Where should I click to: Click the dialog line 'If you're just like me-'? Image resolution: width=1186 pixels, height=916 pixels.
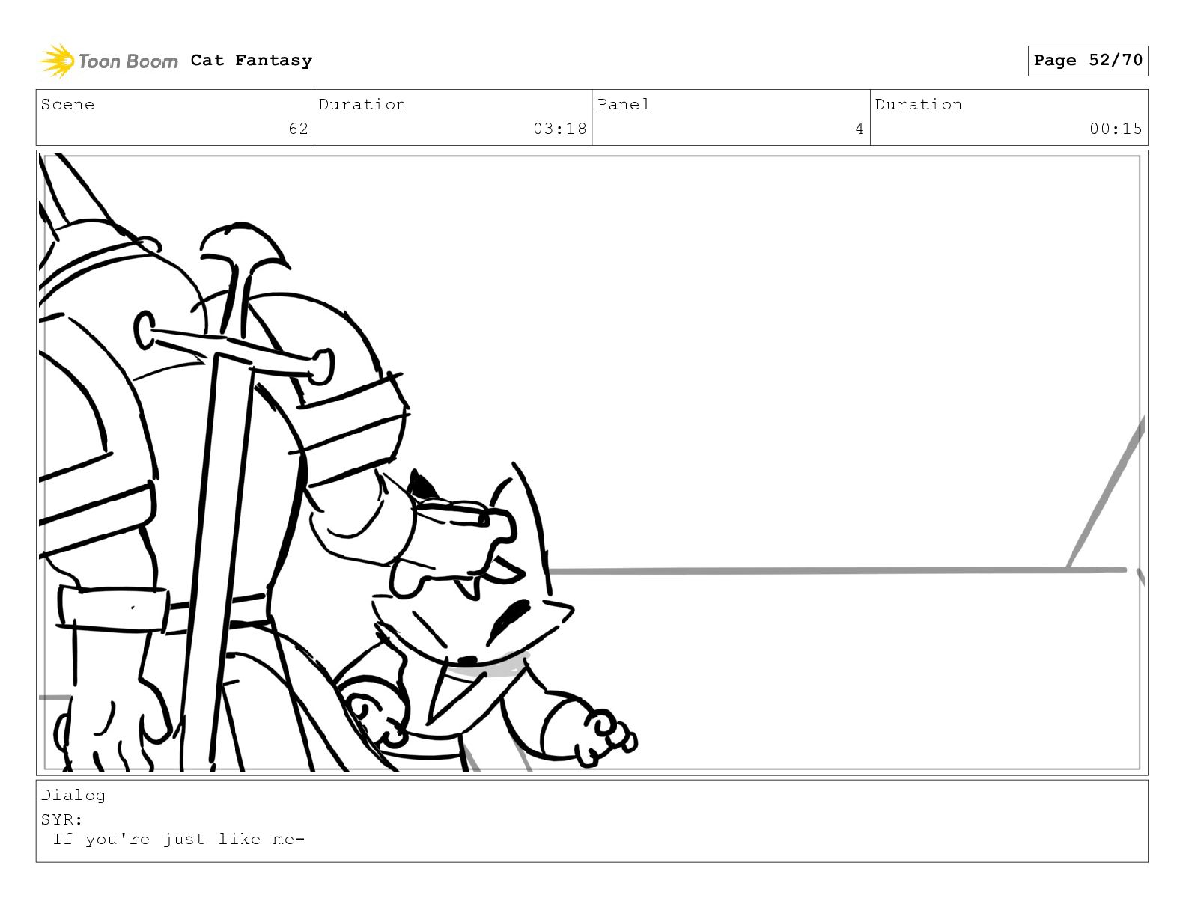tap(179, 840)
